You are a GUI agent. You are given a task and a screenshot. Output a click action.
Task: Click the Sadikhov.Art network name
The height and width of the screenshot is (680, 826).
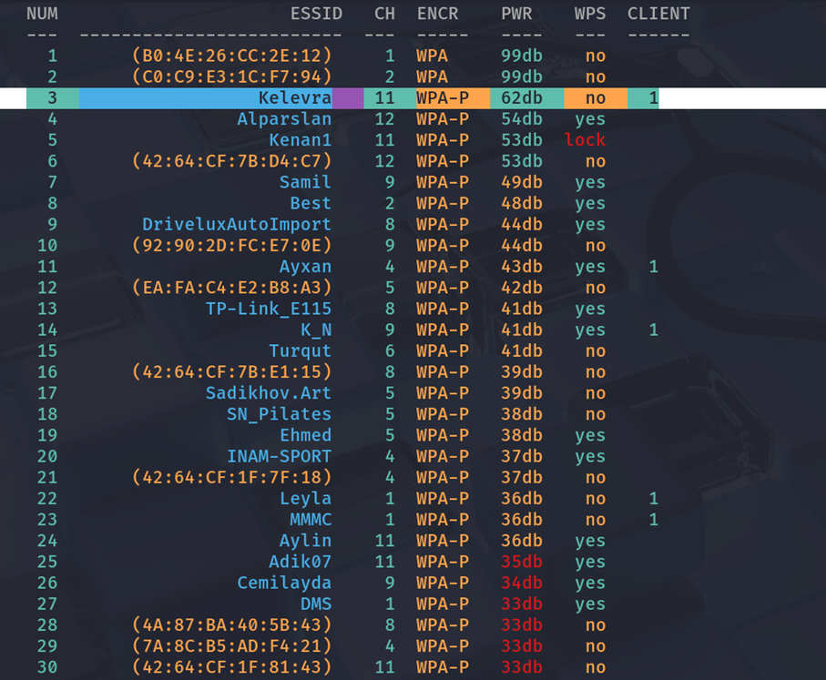[269, 393]
